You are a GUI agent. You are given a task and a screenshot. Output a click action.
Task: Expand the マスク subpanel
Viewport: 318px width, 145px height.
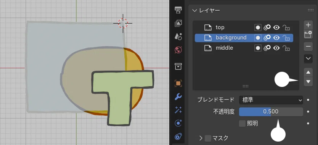(201, 138)
